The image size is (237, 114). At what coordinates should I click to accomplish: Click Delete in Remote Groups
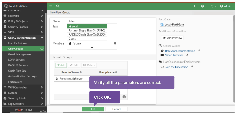click(x=89, y=65)
